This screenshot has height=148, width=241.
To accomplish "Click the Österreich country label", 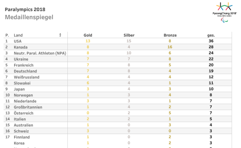I will pyautogui.click(x=23, y=113).
